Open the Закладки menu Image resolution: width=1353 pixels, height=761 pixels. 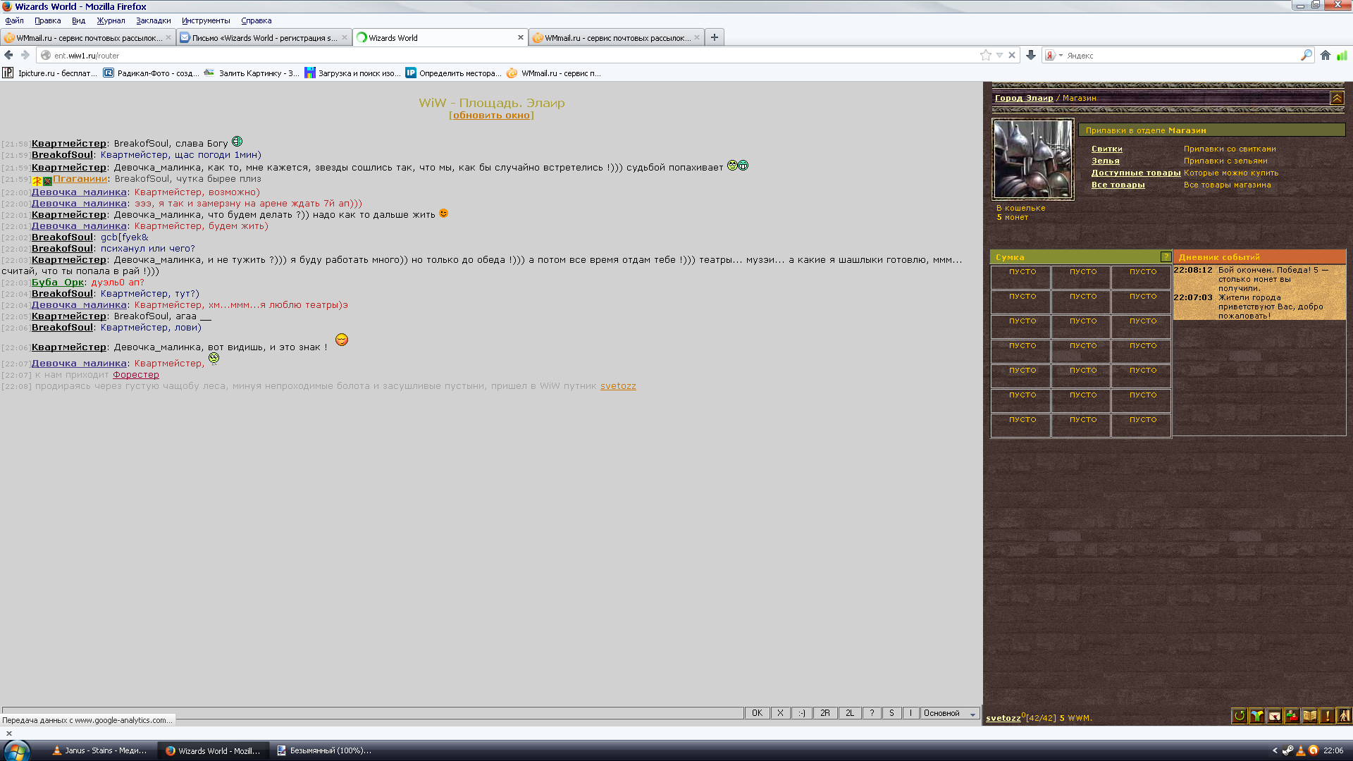coord(153,20)
